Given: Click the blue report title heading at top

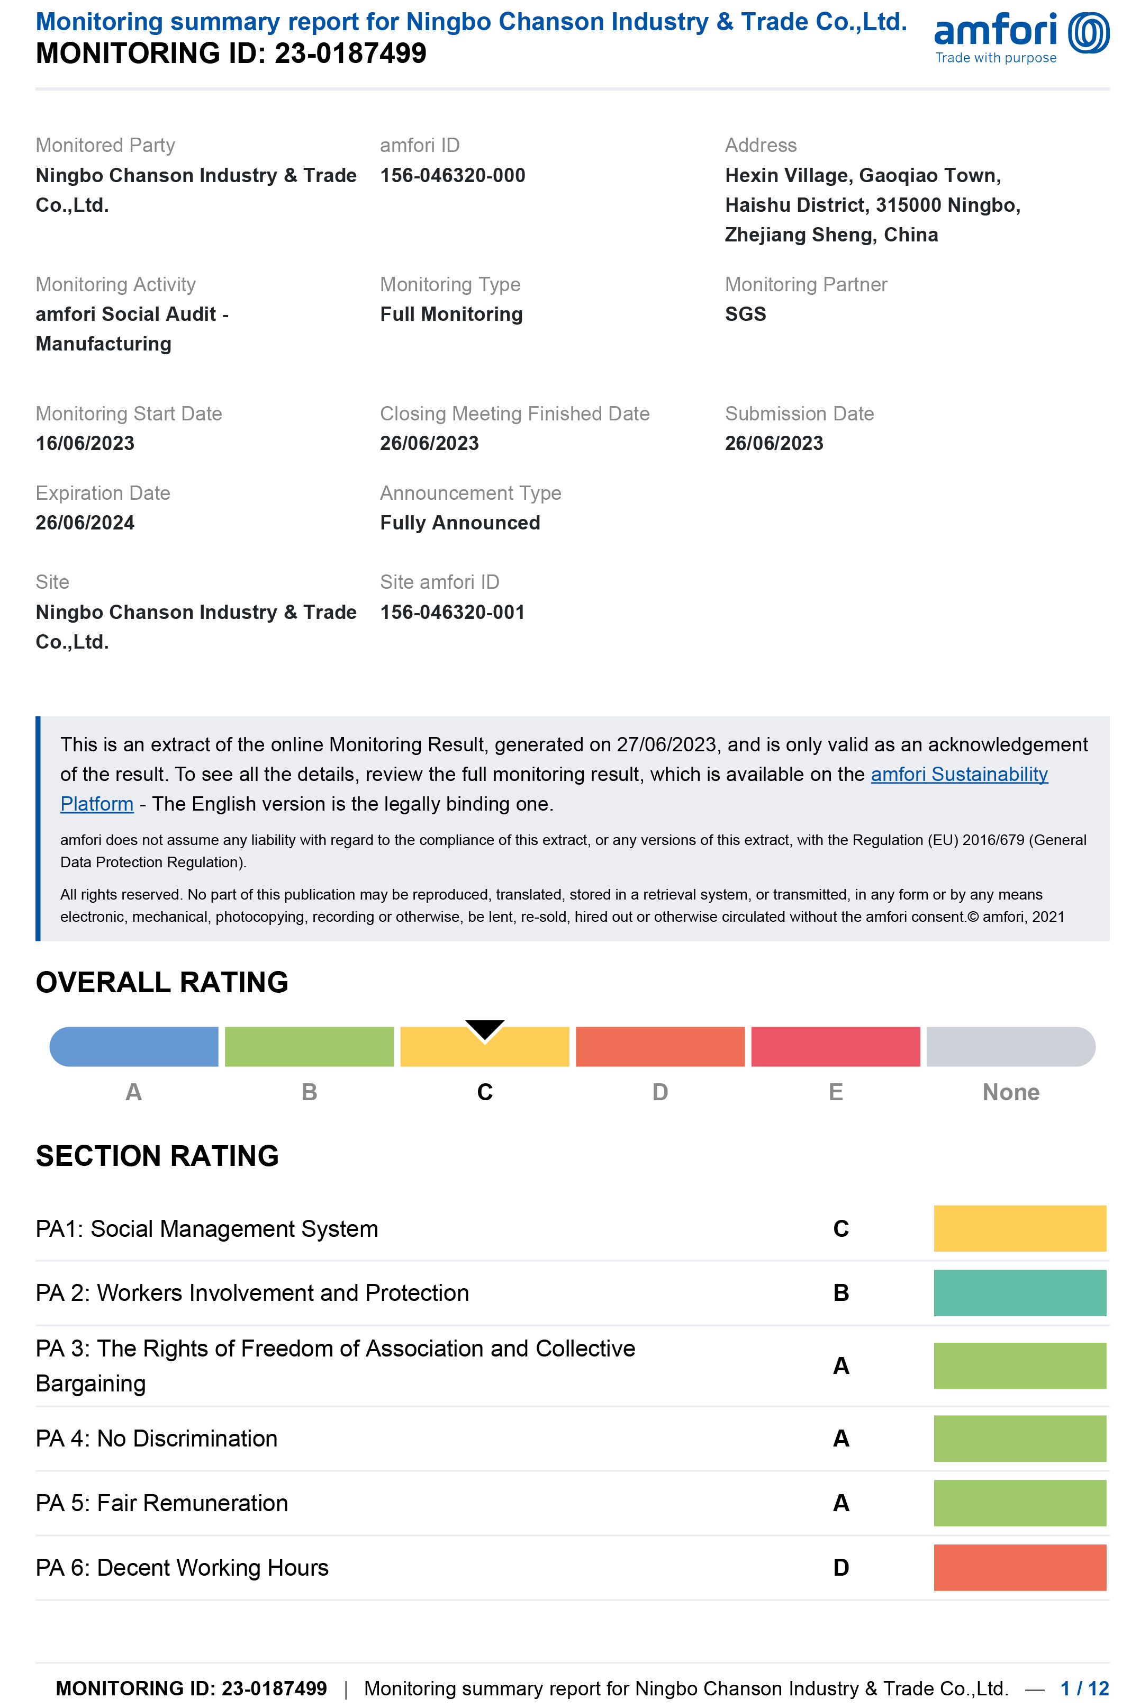Looking at the screenshot, I should (471, 22).
